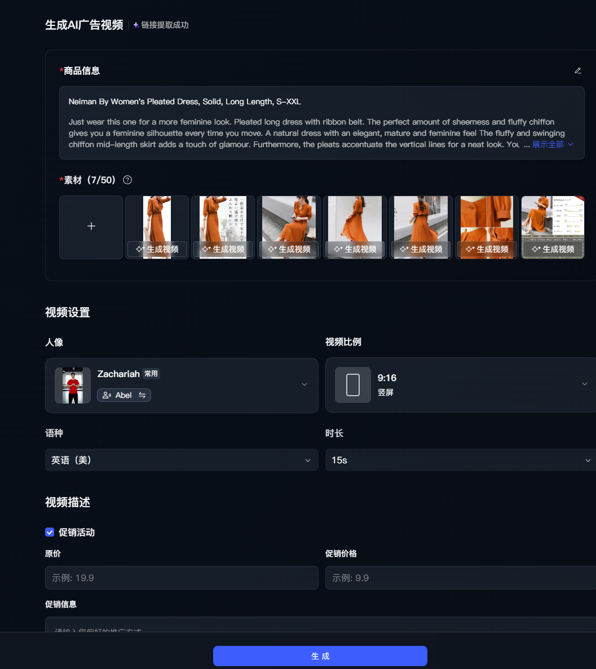Click the sparkle icon beside 链接提取成功
This screenshot has height=669, width=596.
(136, 25)
